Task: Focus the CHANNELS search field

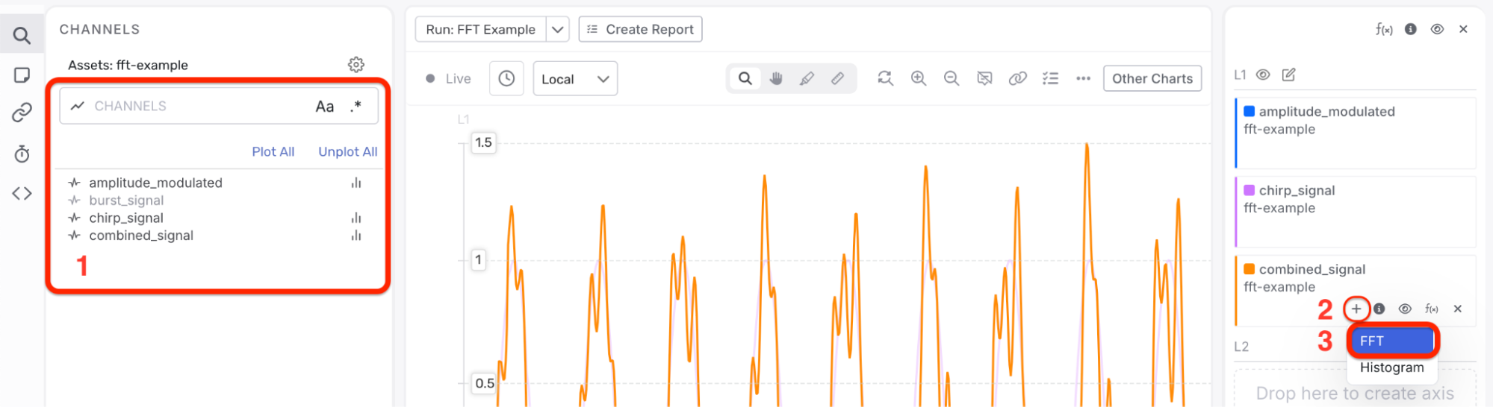Action: coord(219,107)
